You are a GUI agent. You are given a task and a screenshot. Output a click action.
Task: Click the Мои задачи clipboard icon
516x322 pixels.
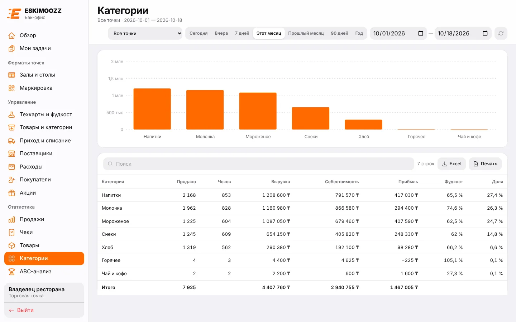pos(12,48)
